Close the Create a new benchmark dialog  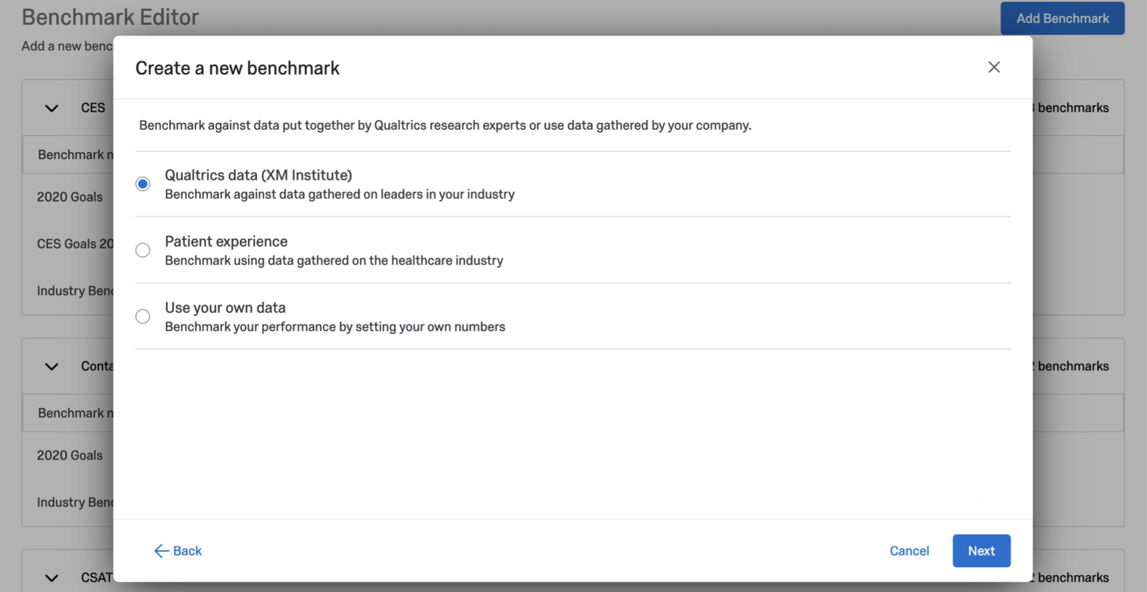[x=994, y=67]
